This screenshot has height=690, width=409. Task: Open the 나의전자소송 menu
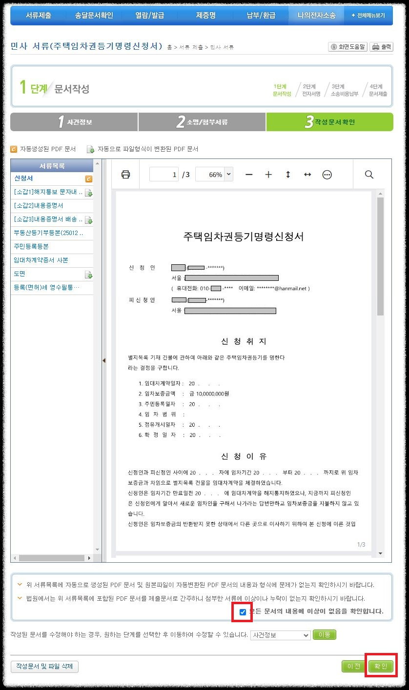pyautogui.click(x=317, y=16)
